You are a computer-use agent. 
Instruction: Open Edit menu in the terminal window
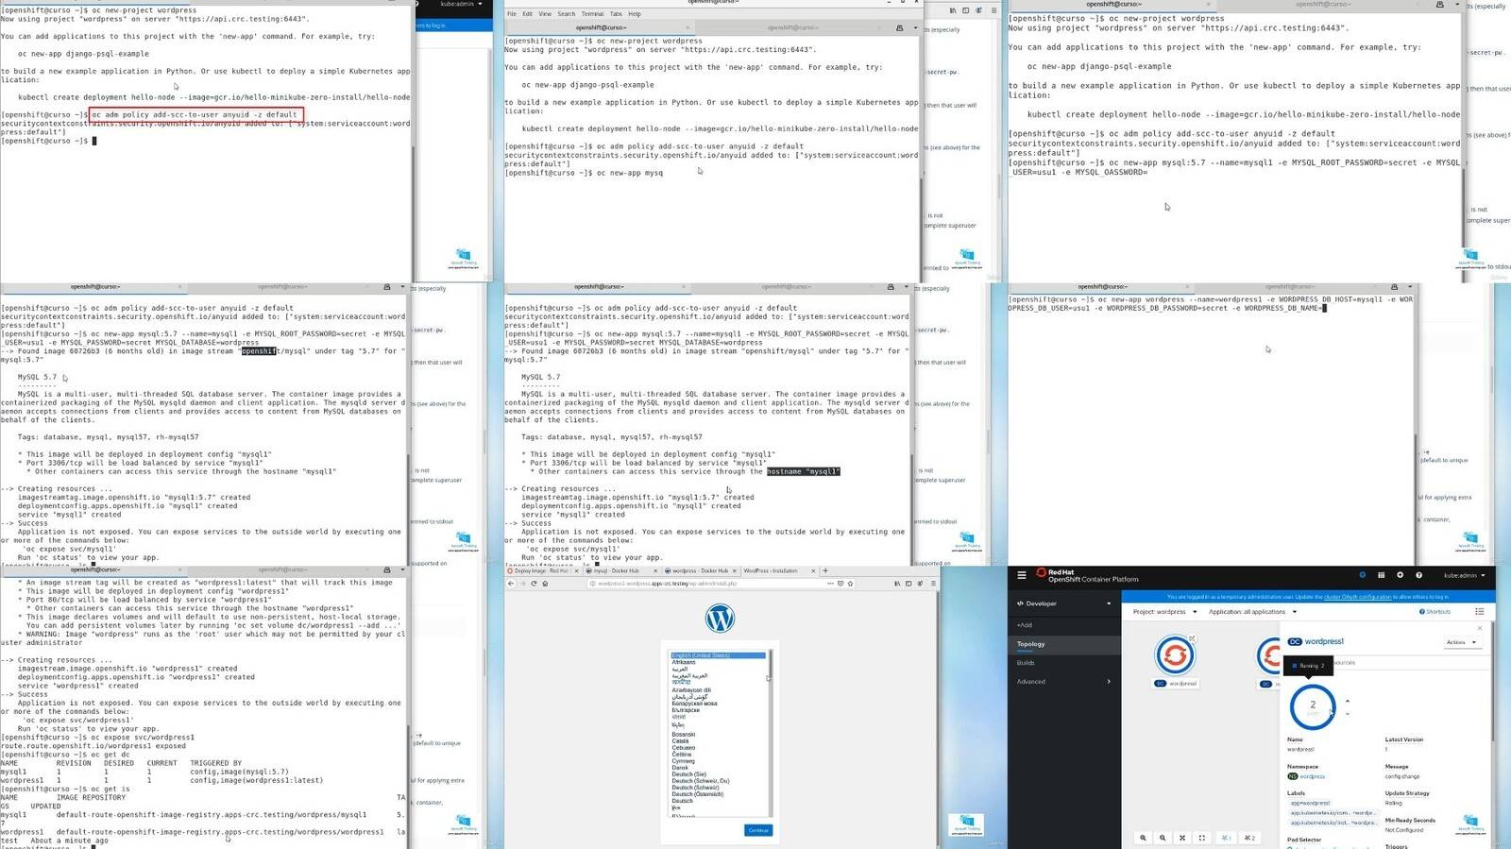[527, 14]
